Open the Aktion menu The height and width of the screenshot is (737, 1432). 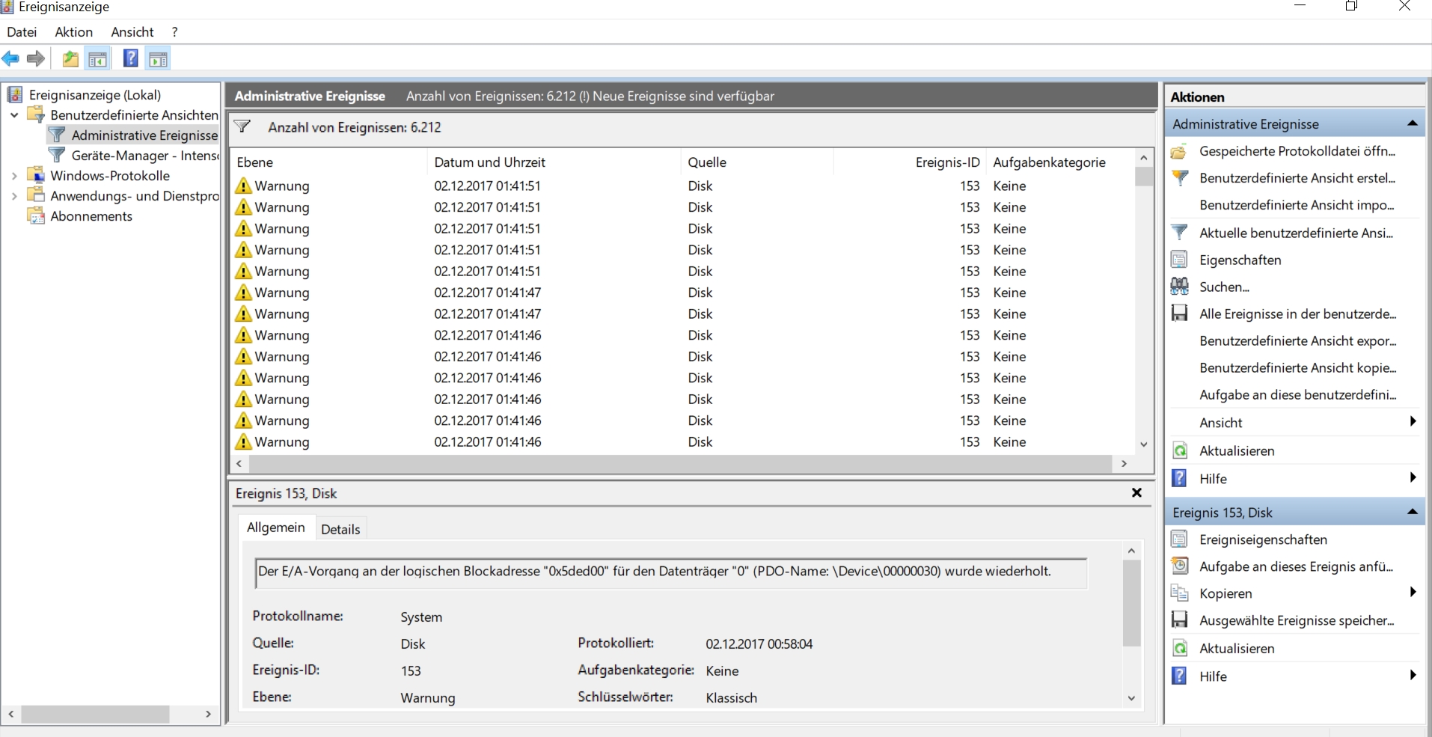pyautogui.click(x=74, y=32)
